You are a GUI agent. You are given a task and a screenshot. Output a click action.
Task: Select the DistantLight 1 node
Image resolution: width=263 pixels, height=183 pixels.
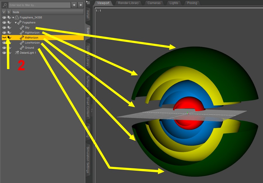[28, 53]
